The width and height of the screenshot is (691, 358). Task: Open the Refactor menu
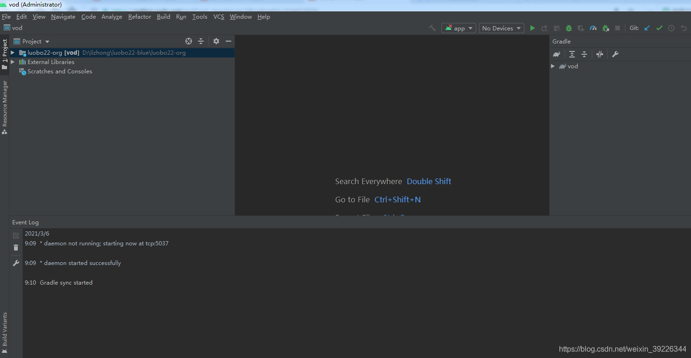[x=140, y=17]
